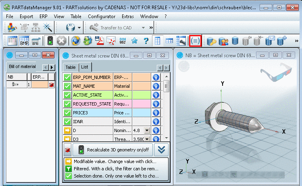Open the Window menu
The height and width of the screenshot is (186, 302).
click(x=149, y=17)
